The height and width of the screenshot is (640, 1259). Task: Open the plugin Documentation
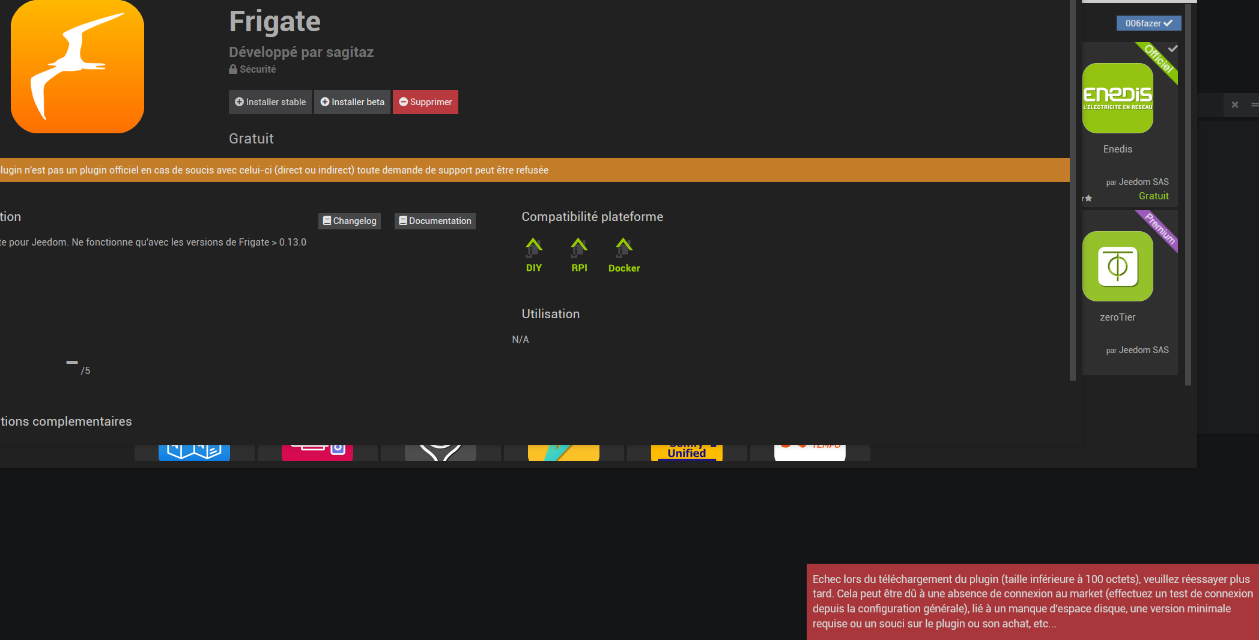pos(435,221)
